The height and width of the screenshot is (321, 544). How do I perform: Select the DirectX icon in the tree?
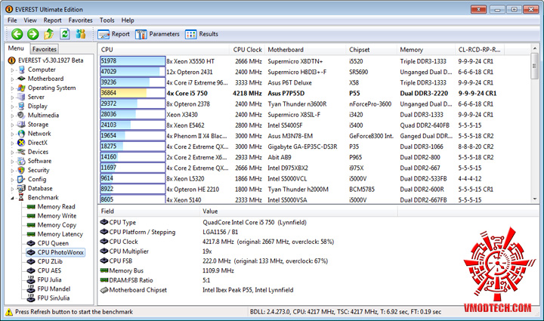click(x=21, y=143)
